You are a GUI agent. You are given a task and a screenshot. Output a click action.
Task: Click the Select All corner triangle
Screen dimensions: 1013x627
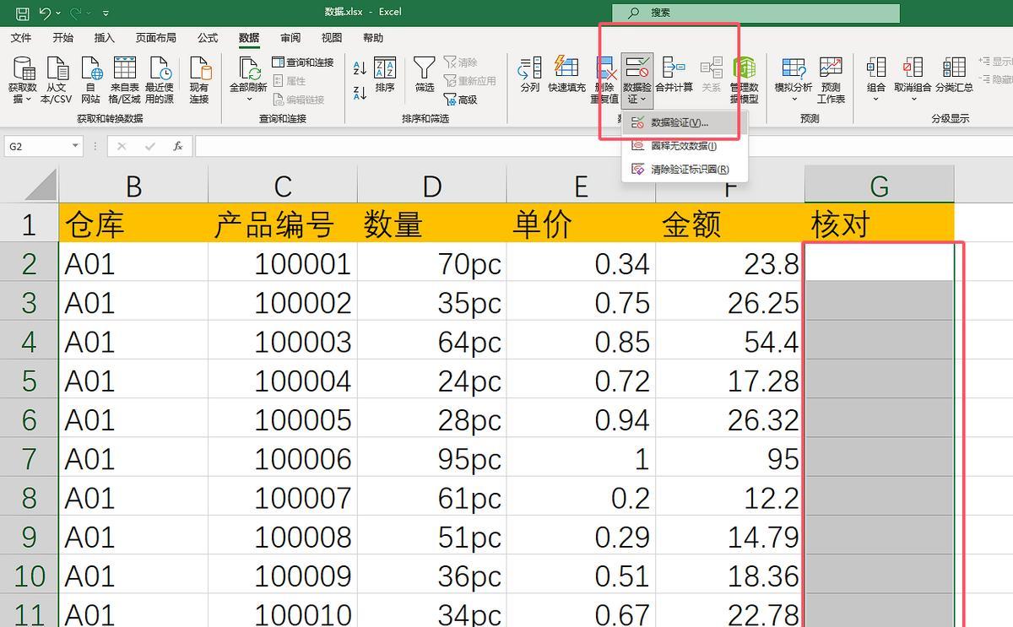click(41, 185)
